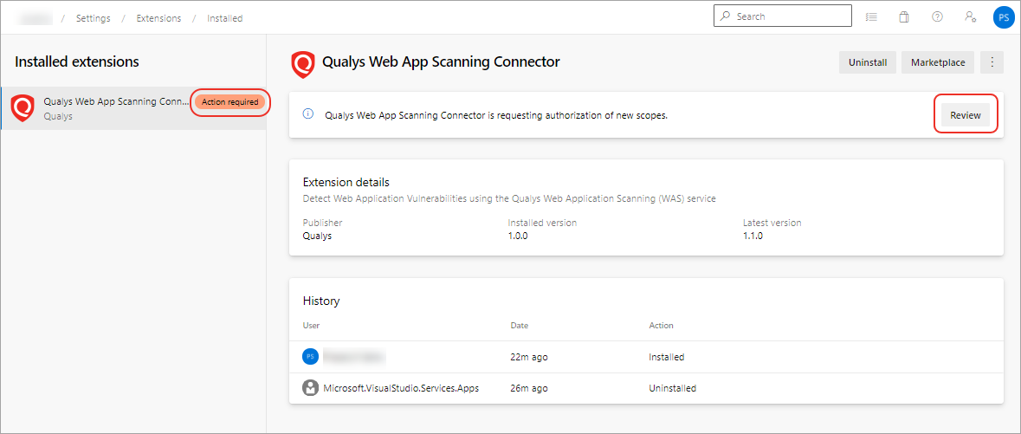1021x434 pixels.
Task: Click the Review button
Action: (966, 114)
